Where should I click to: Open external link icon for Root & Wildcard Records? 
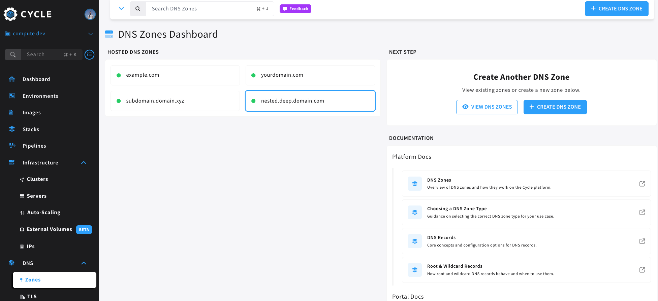[x=642, y=270]
